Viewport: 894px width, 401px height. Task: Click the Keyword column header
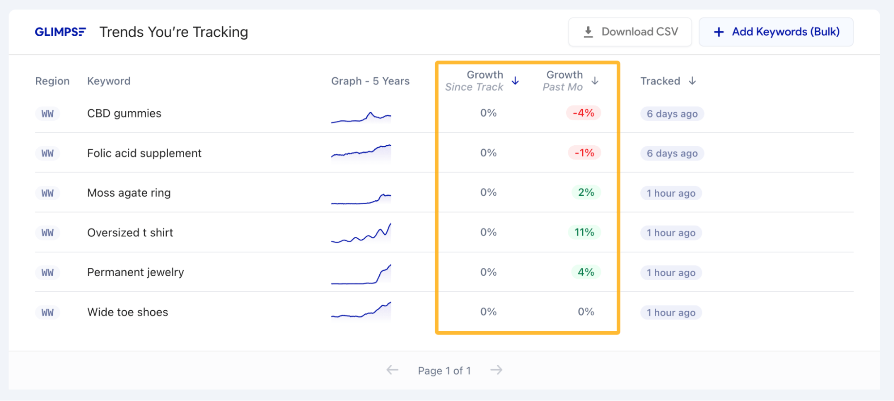point(109,81)
